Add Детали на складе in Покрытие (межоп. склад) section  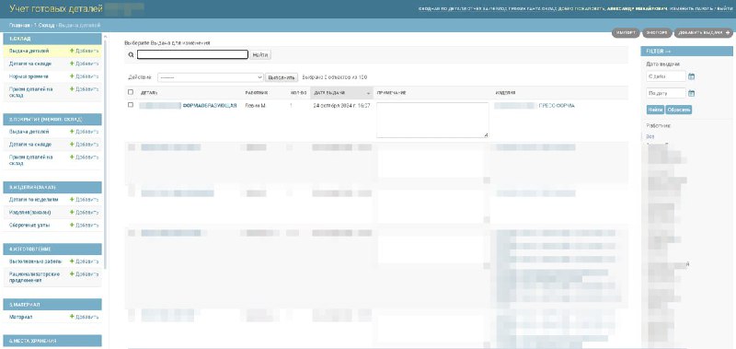[x=84, y=145]
